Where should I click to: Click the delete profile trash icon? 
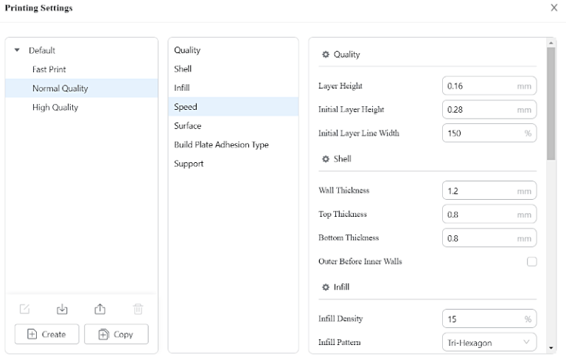138,310
